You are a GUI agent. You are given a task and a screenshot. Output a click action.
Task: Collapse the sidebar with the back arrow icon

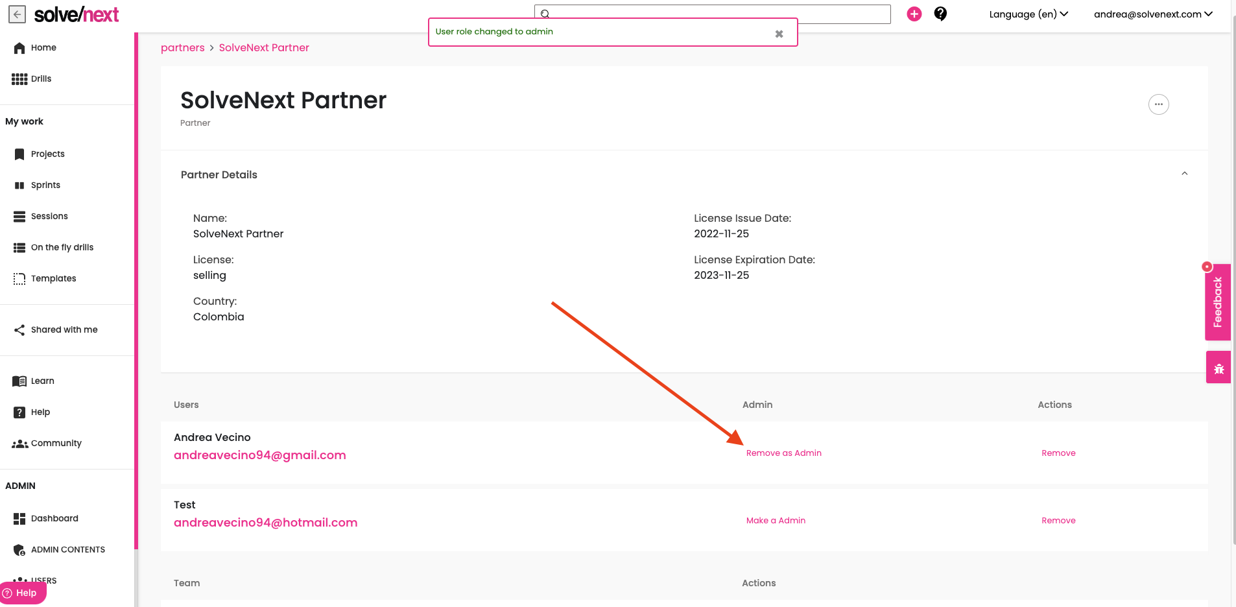pos(18,14)
